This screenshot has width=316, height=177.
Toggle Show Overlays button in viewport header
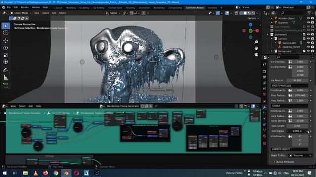[x=227, y=13]
